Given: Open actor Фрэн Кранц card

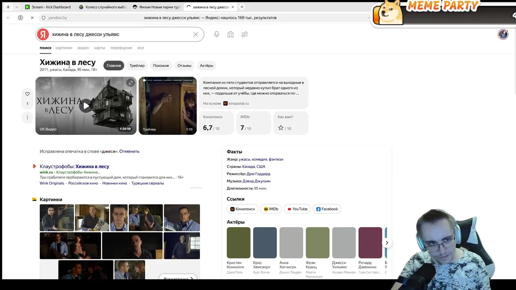Looking at the screenshot, I should click(x=317, y=253).
